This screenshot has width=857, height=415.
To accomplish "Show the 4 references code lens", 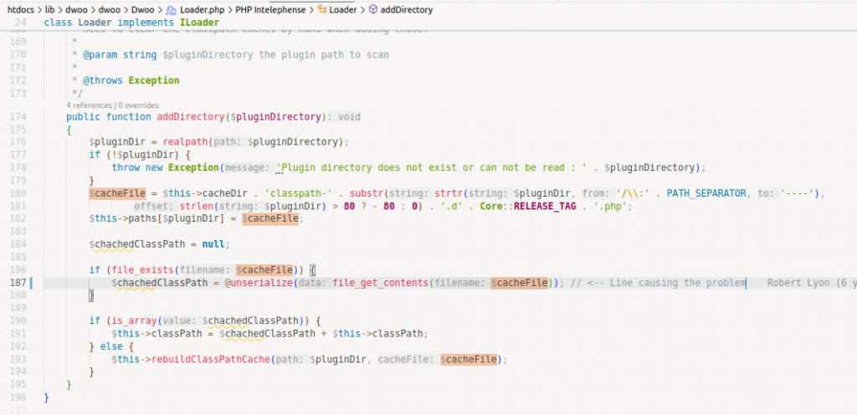I will pos(89,105).
